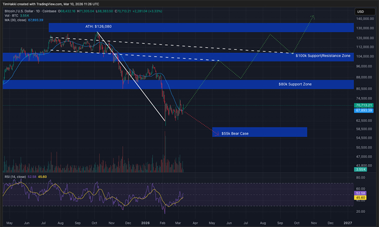
Task: Select the $100k Support/Resistance Zone rectangle label
Action: click(x=323, y=54)
